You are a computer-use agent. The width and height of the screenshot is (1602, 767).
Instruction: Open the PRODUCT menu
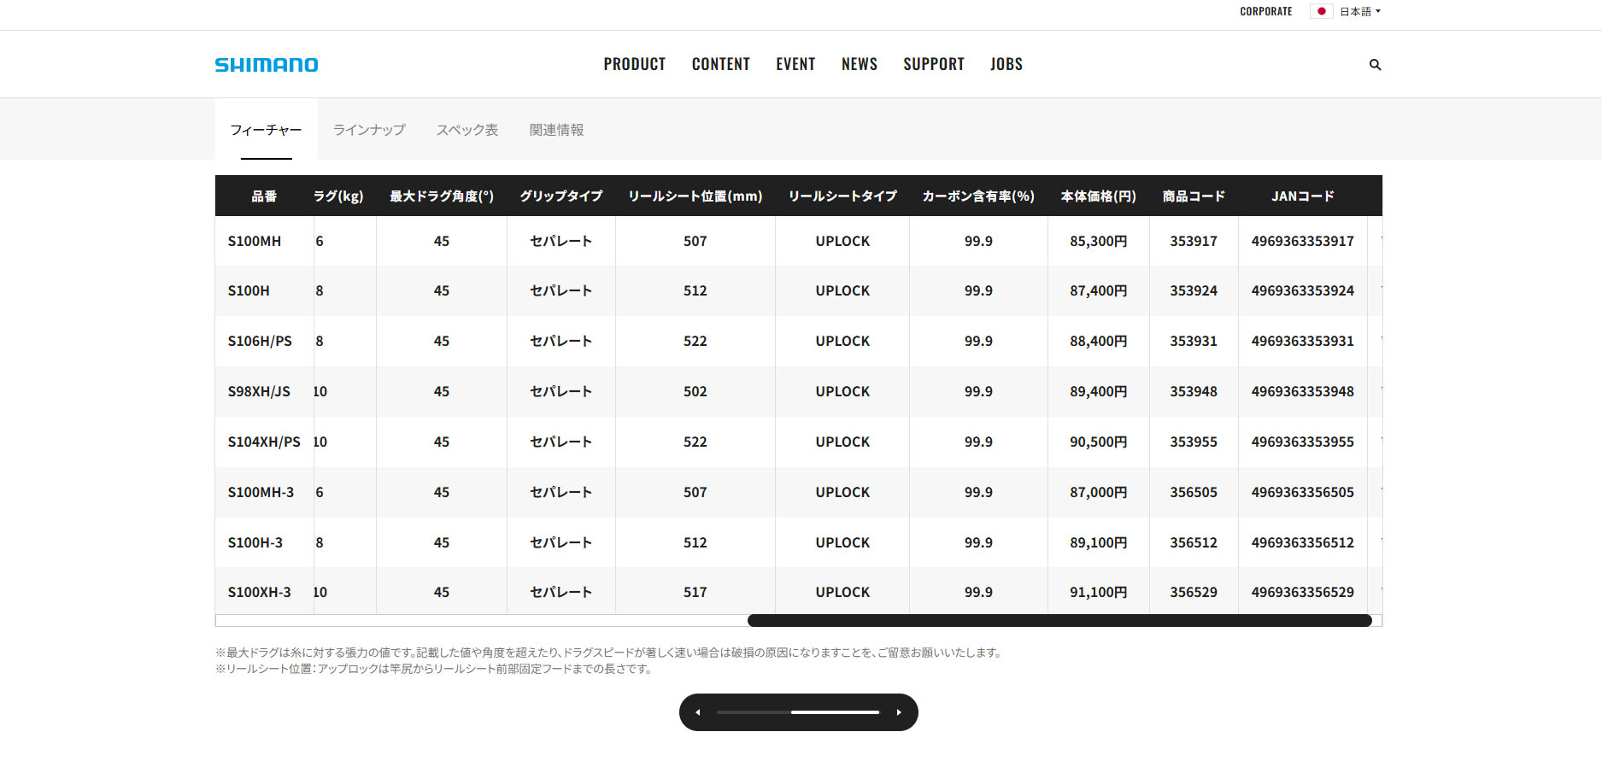tap(635, 64)
